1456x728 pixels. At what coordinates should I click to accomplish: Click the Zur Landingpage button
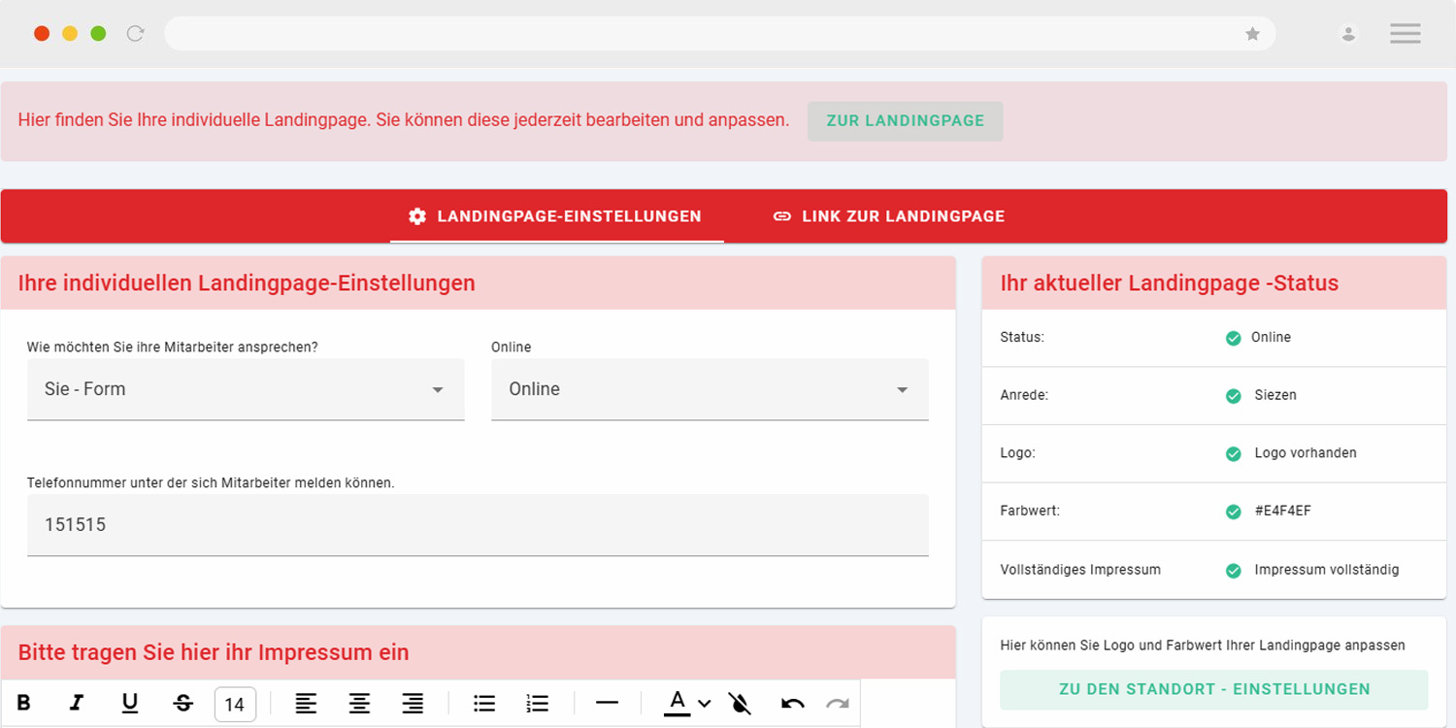tap(906, 121)
